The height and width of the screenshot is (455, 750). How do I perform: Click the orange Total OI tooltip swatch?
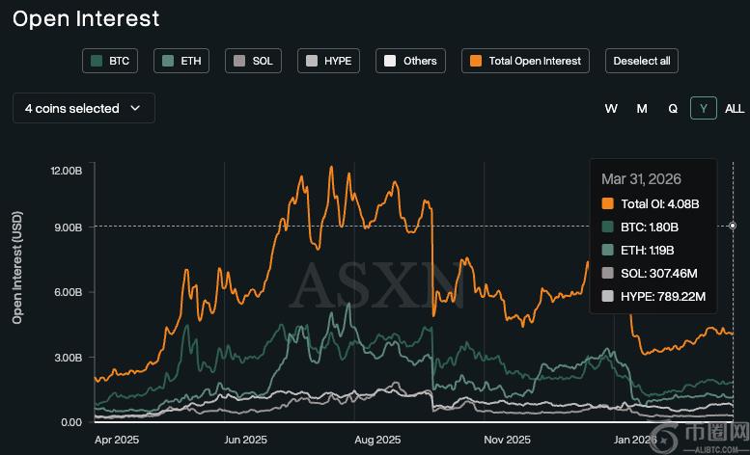[x=607, y=203]
